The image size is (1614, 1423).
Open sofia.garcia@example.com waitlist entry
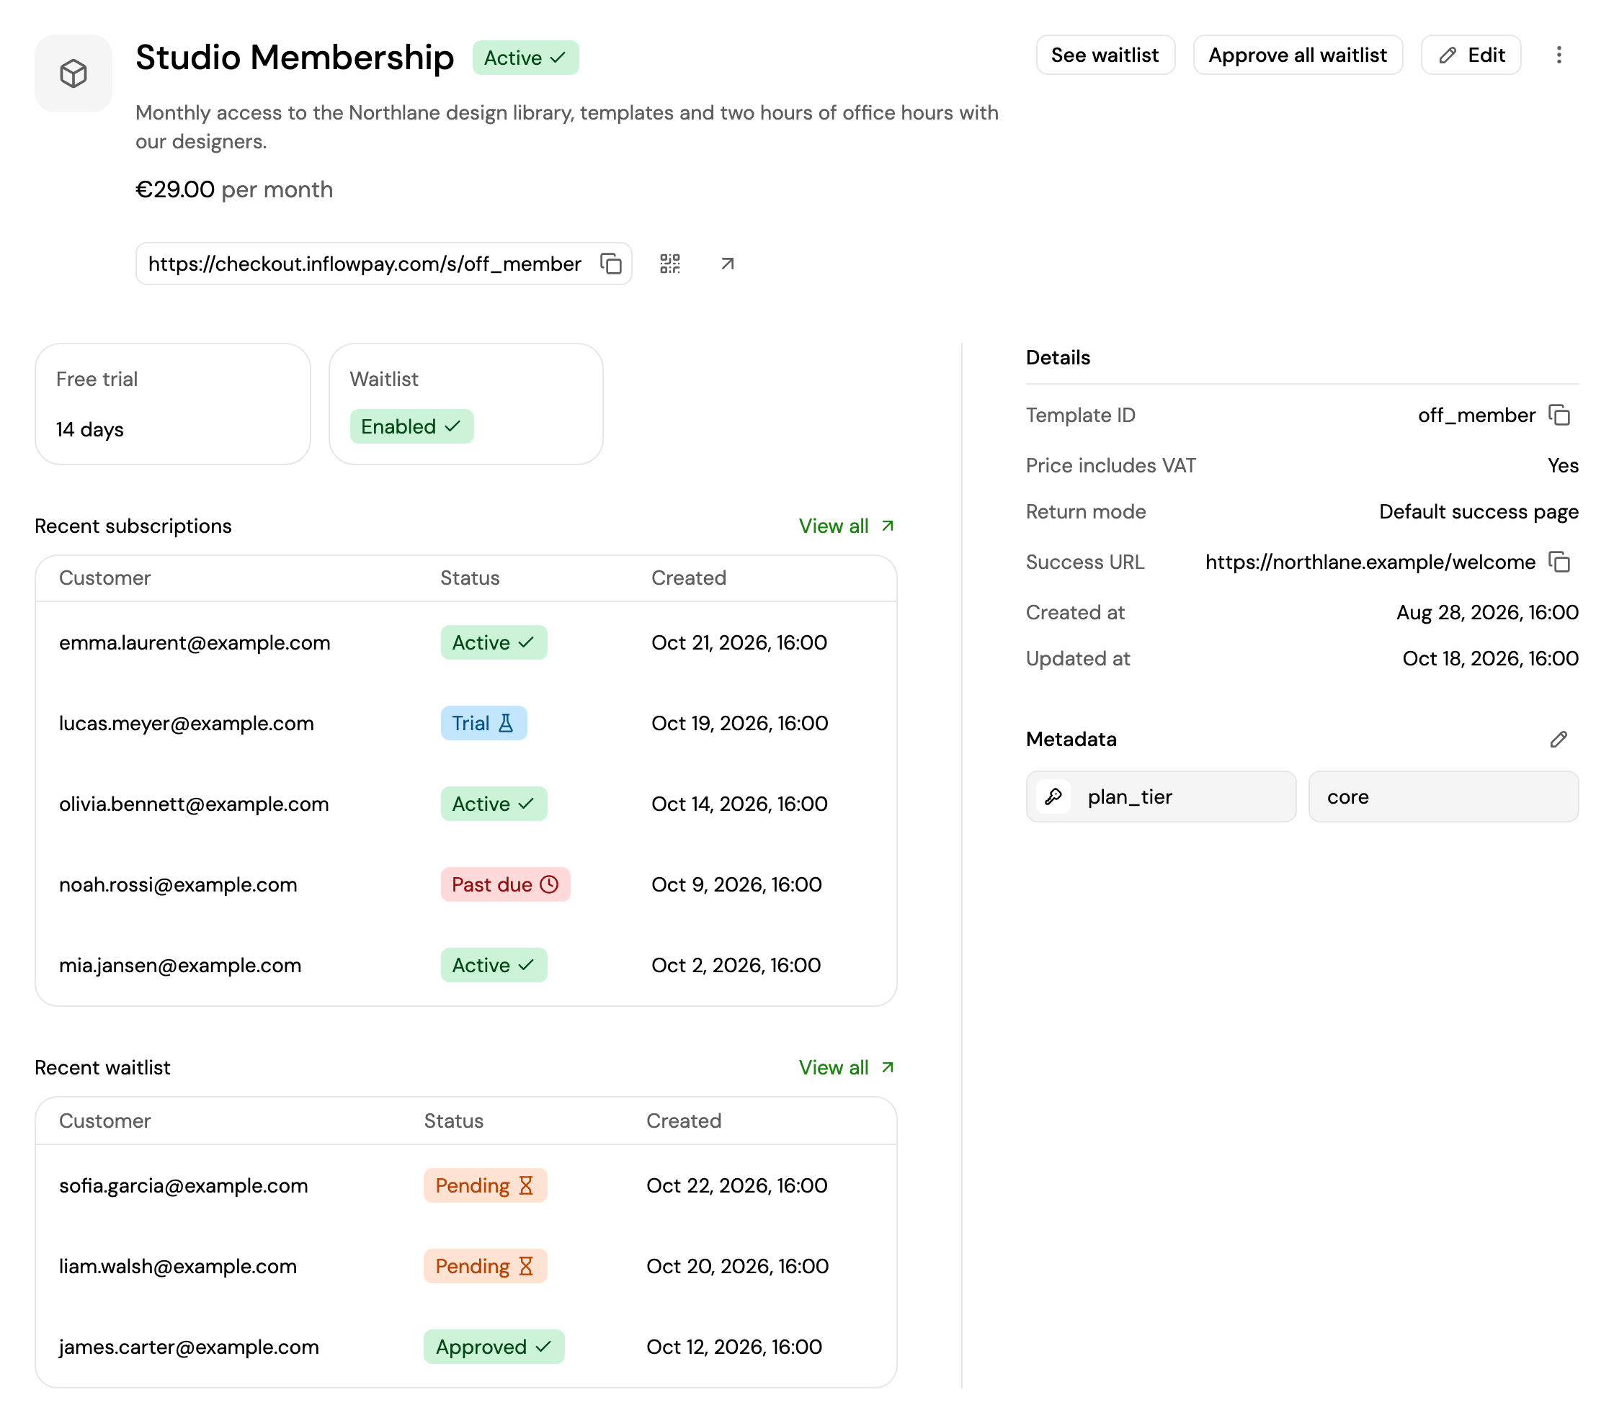(x=466, y=1186)
